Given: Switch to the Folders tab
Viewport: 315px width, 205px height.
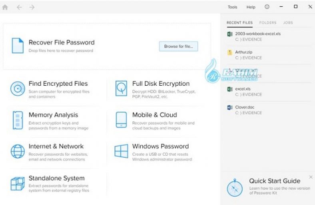Looking at the screenshot, I should coord(267,23).
